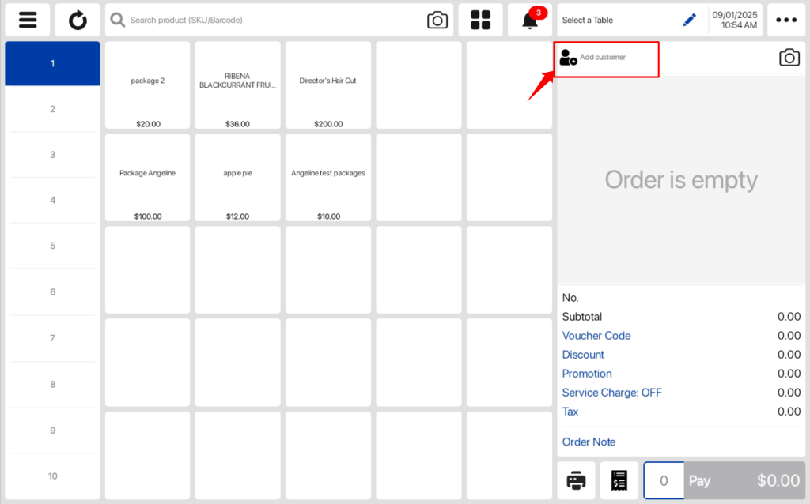This screenshot has width=810, height=504.
Task: Click the quantity field showing 0
Action: click(x=663, y=480)
